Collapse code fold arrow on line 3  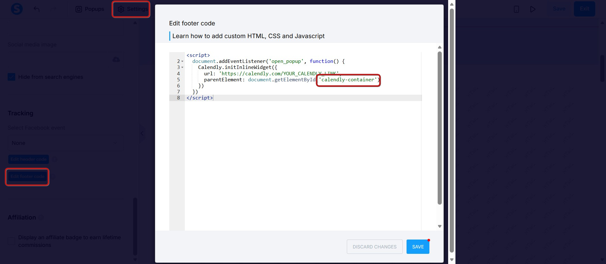182,67
